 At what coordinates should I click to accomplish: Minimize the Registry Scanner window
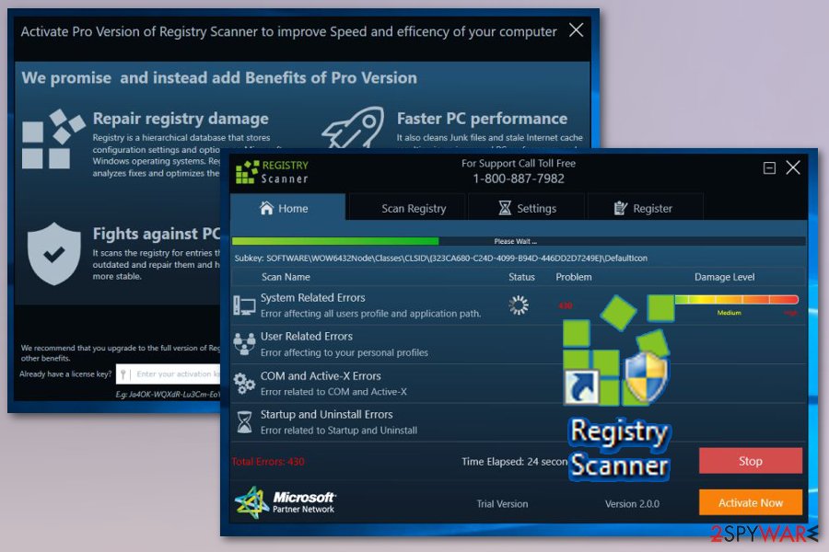click(x=769, y=168)
